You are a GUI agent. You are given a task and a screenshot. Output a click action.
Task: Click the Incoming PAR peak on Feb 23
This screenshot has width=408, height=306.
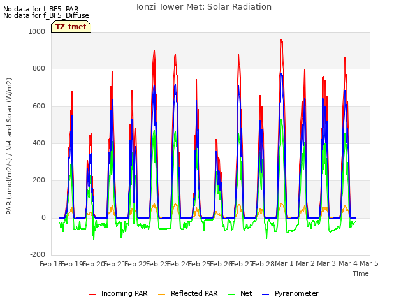click(154, 51)
